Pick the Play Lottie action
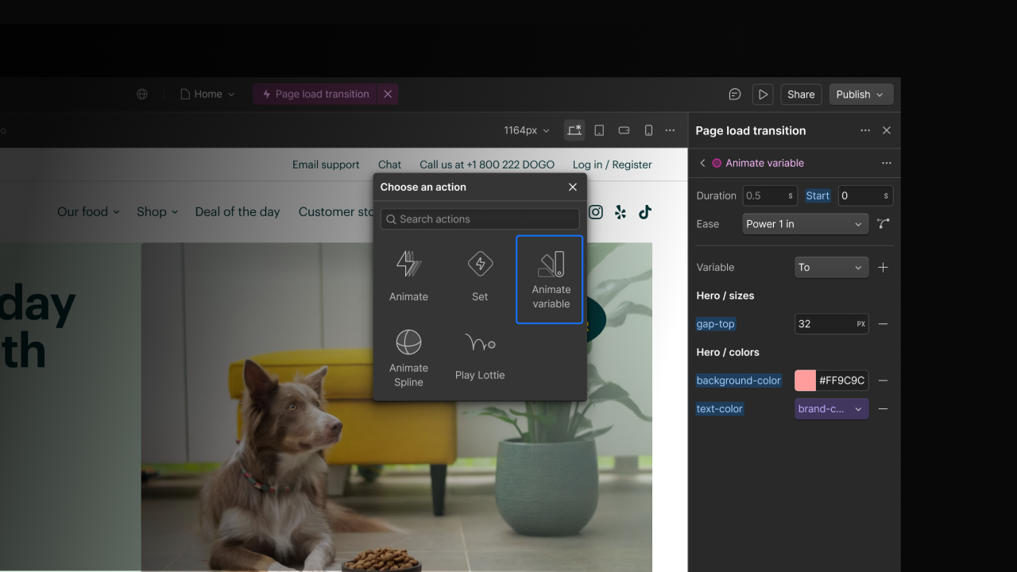 coord(480,350)
